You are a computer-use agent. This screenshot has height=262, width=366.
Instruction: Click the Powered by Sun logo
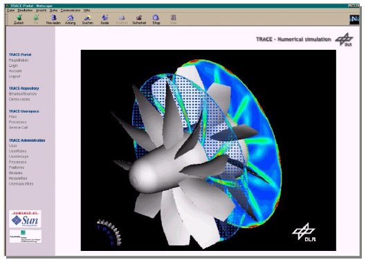coord(25,219)
